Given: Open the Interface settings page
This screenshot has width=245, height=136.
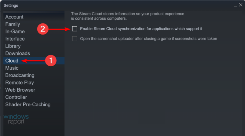Looking at the screenshot, I should pos(15,39).
